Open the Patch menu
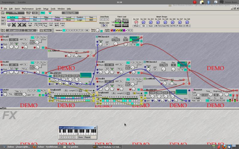 pyautogui.click(x=17, y=9)
